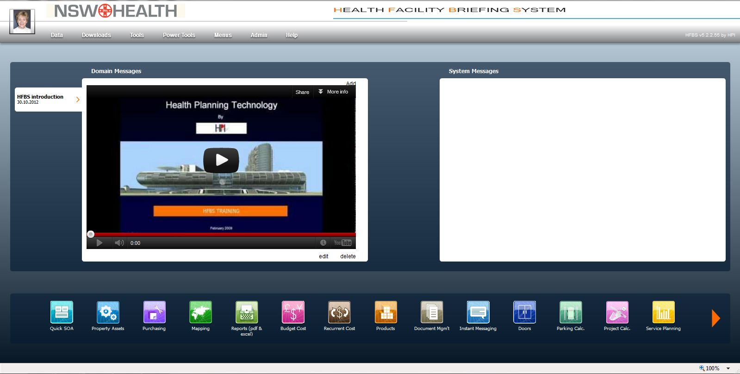Open the Document Mgm't module

(x=432, y=312)
